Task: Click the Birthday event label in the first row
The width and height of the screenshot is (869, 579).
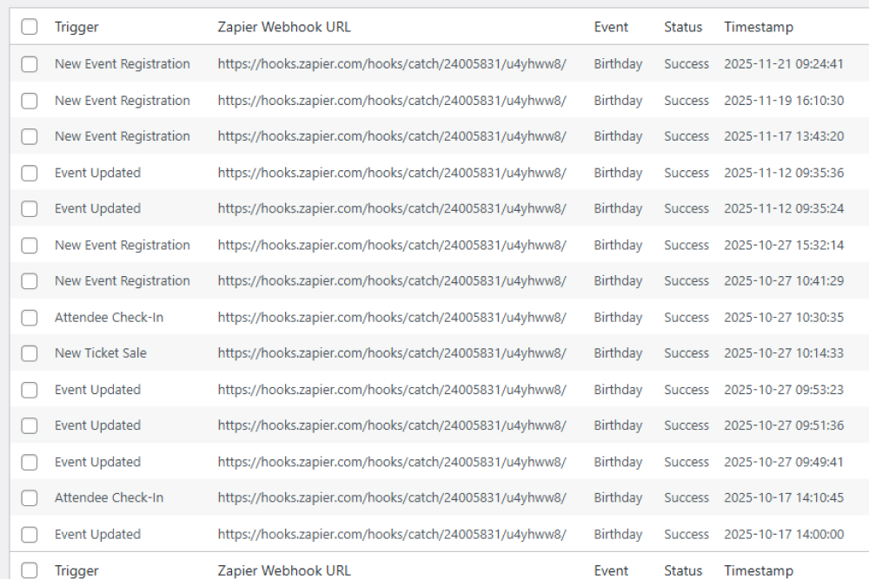Action: 618,63
